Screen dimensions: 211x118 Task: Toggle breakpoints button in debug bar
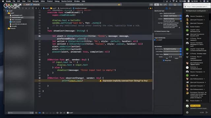click(x=40, y=113)
